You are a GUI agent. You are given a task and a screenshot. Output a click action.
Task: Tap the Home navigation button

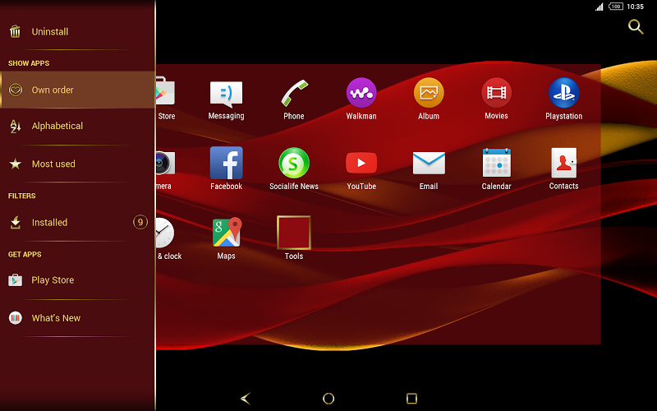[x=328, y=398]
